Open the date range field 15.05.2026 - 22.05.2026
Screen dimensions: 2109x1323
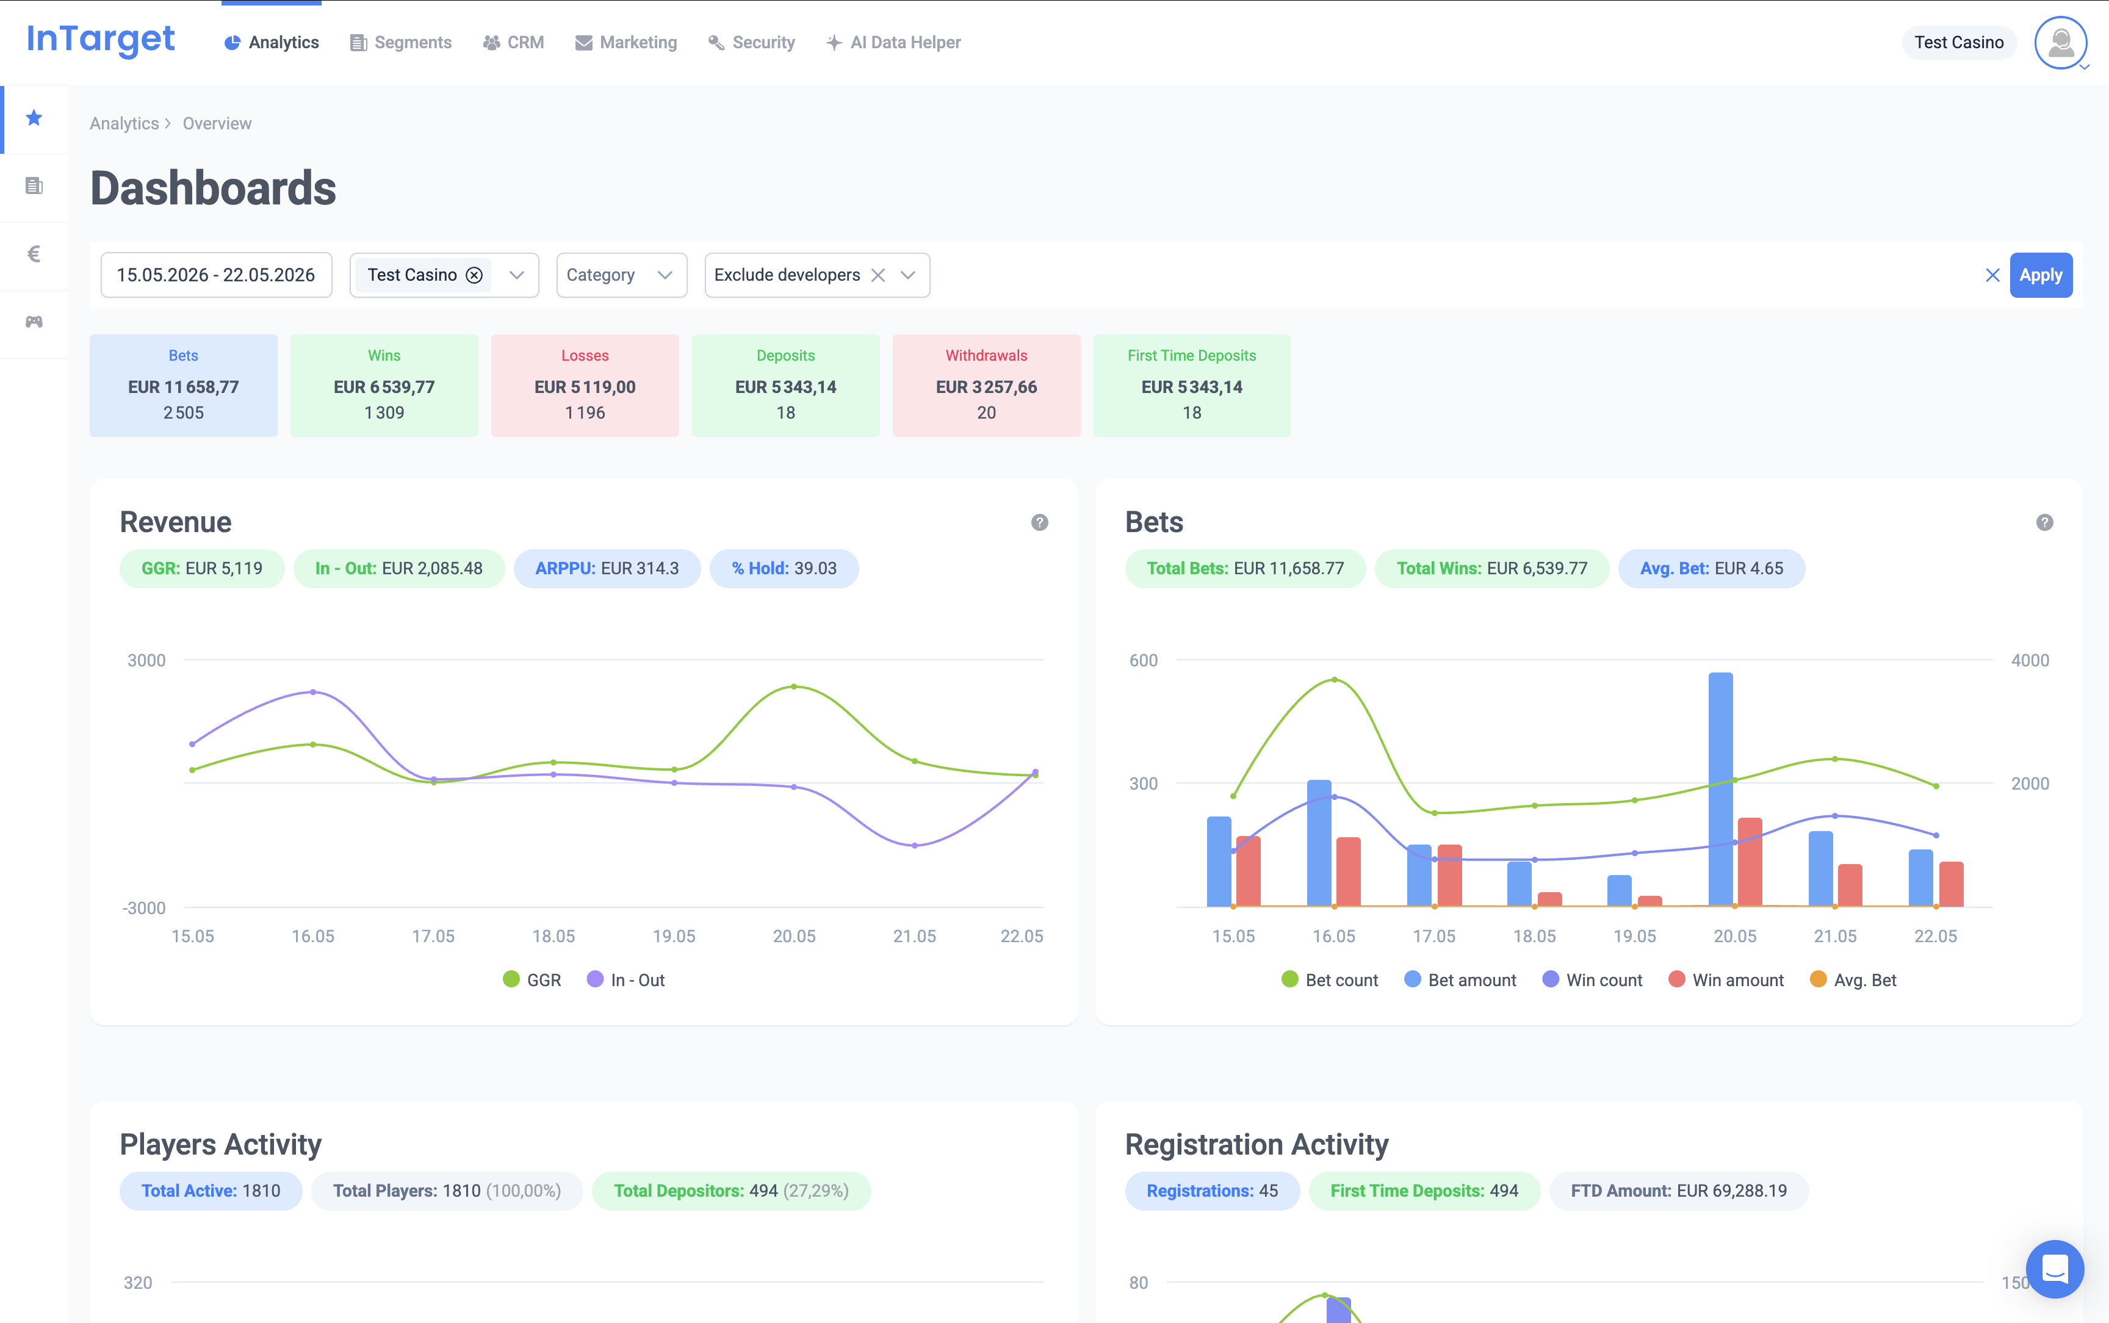(216, 276)
